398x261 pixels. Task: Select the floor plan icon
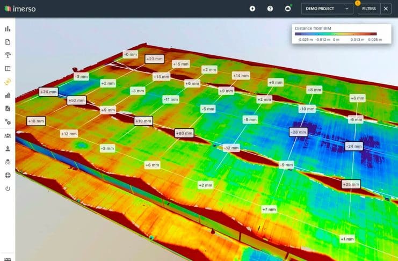[8, 68]
